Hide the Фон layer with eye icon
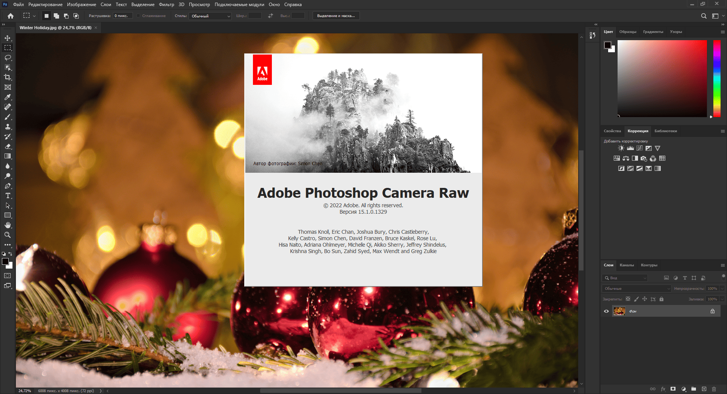Image resolution: width=727 pixels, height=394 pixels. [x=606, y=311]
